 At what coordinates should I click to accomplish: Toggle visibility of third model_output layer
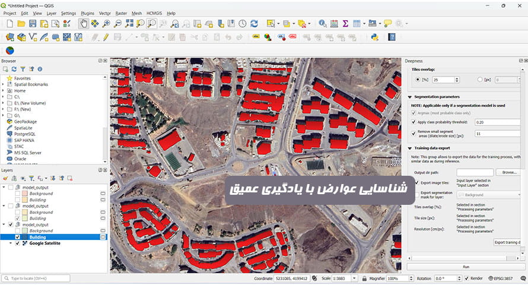point(11,224)
